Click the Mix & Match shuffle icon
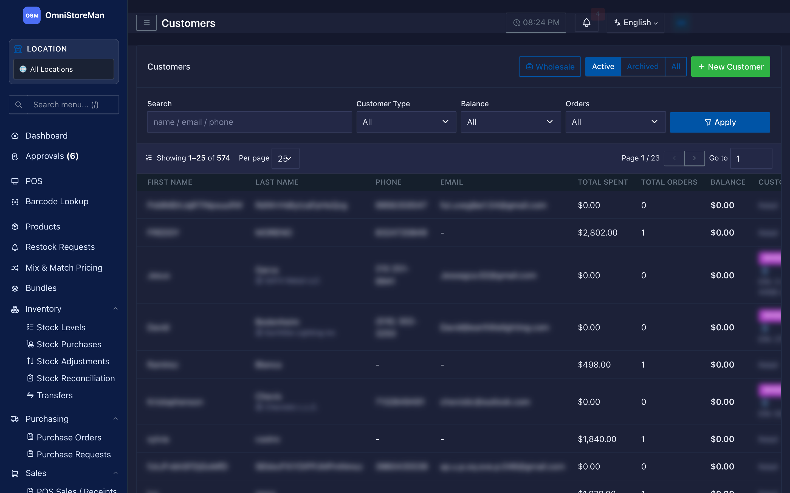Image resolution: width=790 pixels, height=493 pixels. [15, 268]
